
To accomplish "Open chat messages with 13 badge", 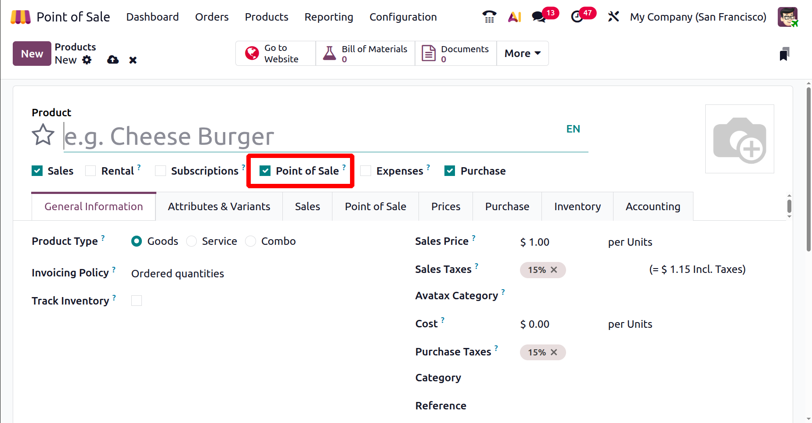I will pos(538,17).
